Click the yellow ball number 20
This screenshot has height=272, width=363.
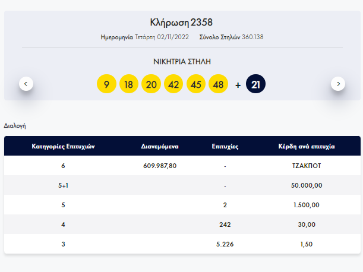(x=151, y=84)
